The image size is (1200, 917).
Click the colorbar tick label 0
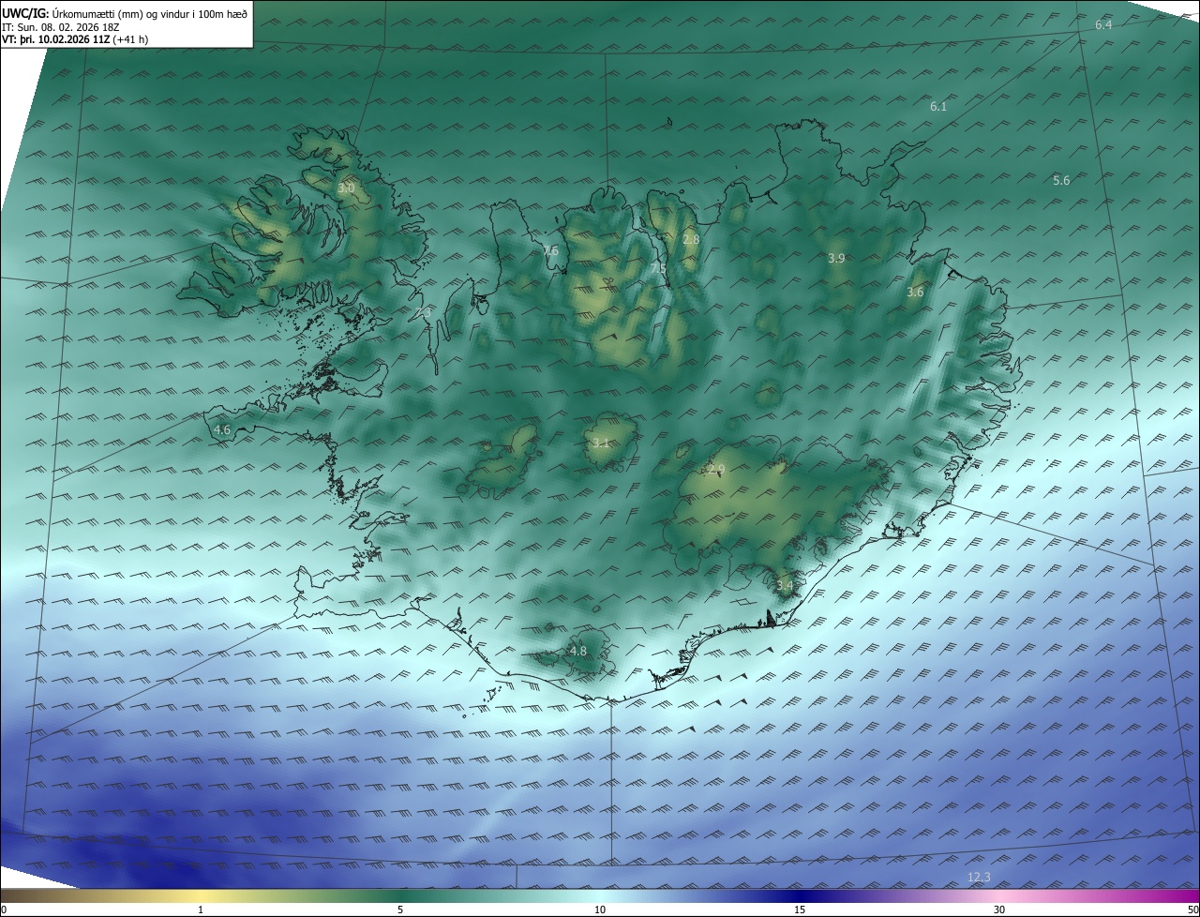[4, 909]
